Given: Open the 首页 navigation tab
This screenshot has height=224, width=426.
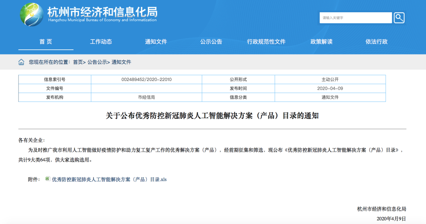Looking at the screenshot, I should [46, 42].
